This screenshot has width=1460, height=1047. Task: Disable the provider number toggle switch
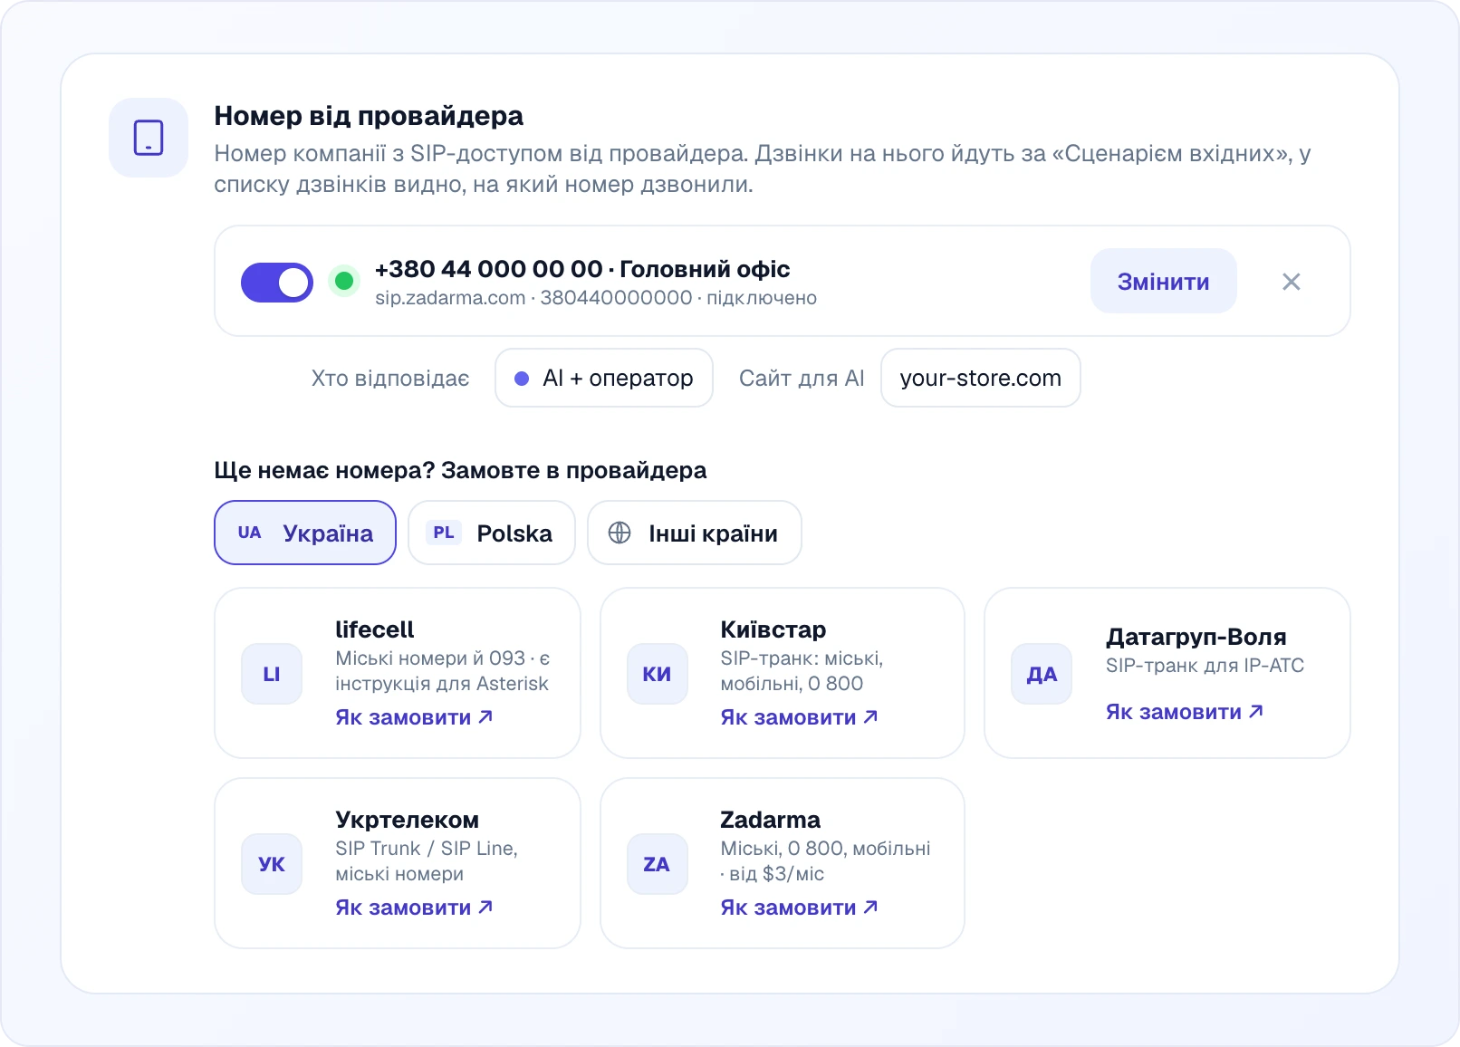tap(277, 283)
